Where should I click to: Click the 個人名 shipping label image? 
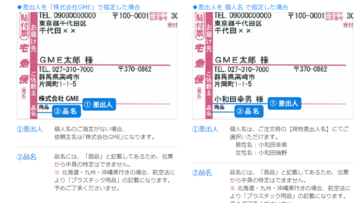tap(273, 65)
